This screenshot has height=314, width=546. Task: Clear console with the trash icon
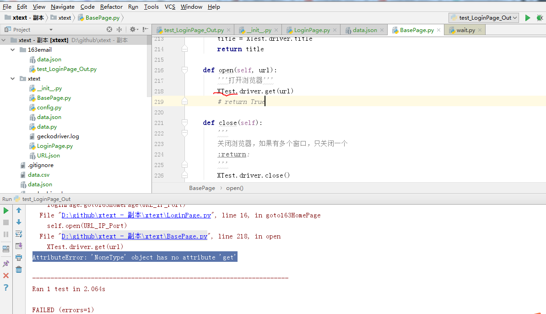[x=19, y=270]
